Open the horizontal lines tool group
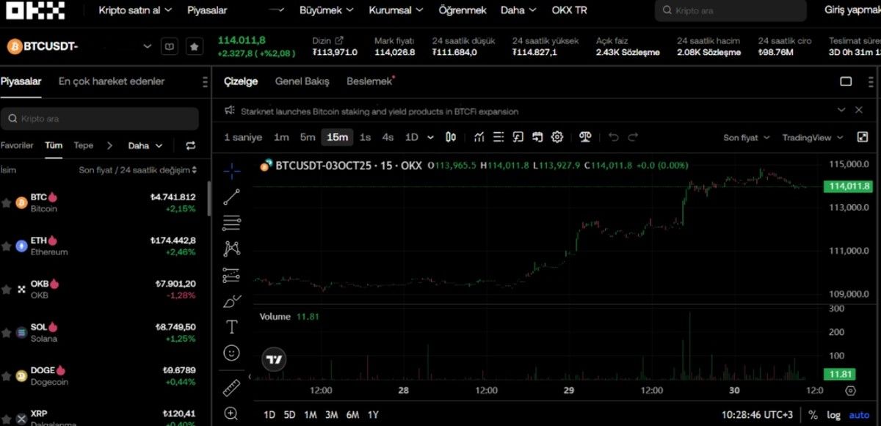Screen dimensions: 881x426 [x=231, y=222]
